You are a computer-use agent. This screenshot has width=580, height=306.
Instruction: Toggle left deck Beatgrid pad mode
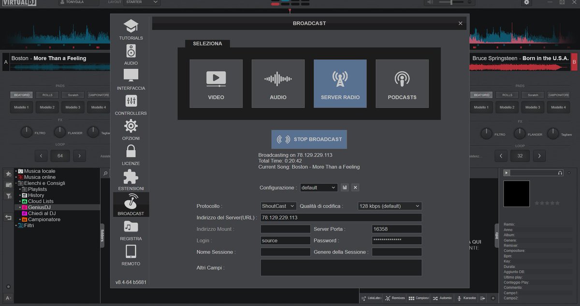point(21,95)
